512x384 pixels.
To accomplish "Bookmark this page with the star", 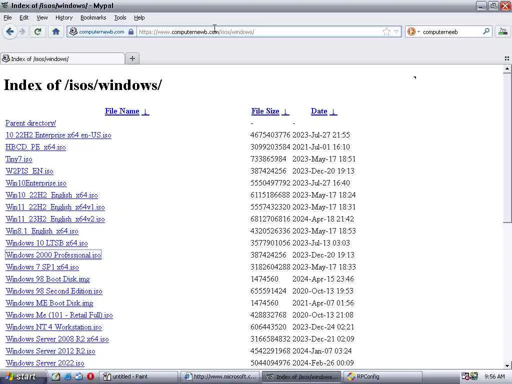I will 386,31.
